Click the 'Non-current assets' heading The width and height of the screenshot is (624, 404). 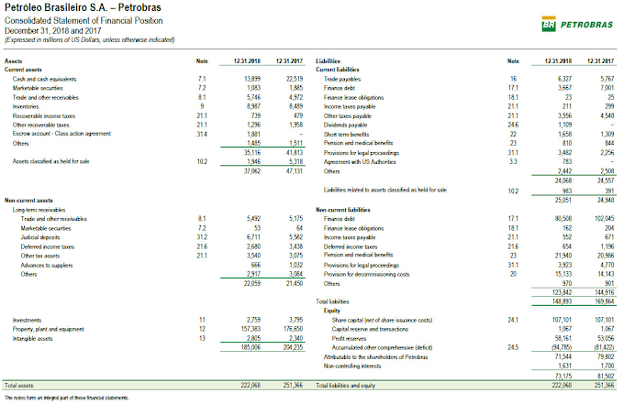pyautogui.click(x=28, y=201)
